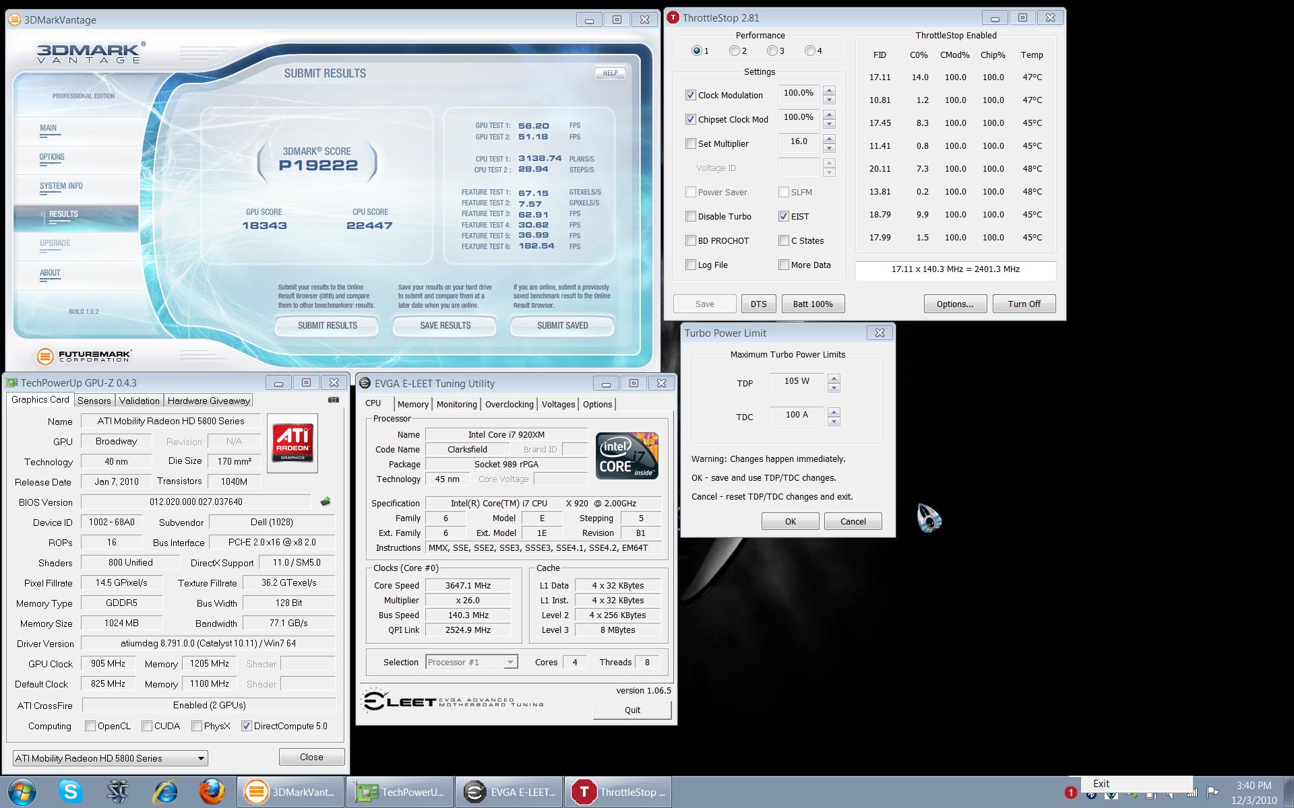Viewport: 1294px width, 808px height.
Task: Raise the Clock Modulation percentage spinner
Action: (830, 90)
